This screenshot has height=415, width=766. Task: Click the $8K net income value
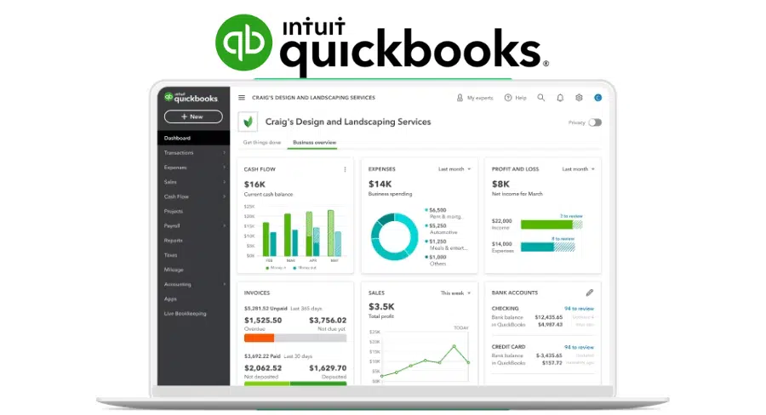500,184
